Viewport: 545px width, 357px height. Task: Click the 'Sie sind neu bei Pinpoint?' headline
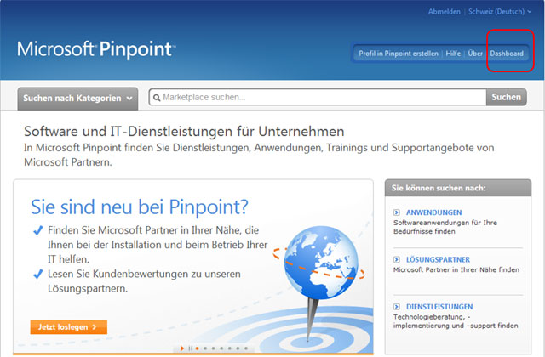(x=140, y=207)
